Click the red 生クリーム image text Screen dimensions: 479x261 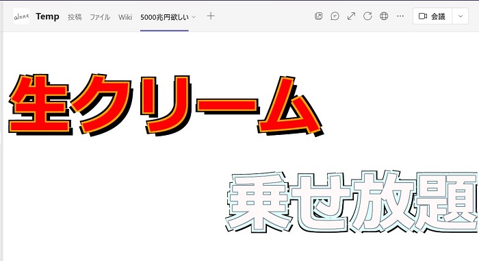click(166, 105)
